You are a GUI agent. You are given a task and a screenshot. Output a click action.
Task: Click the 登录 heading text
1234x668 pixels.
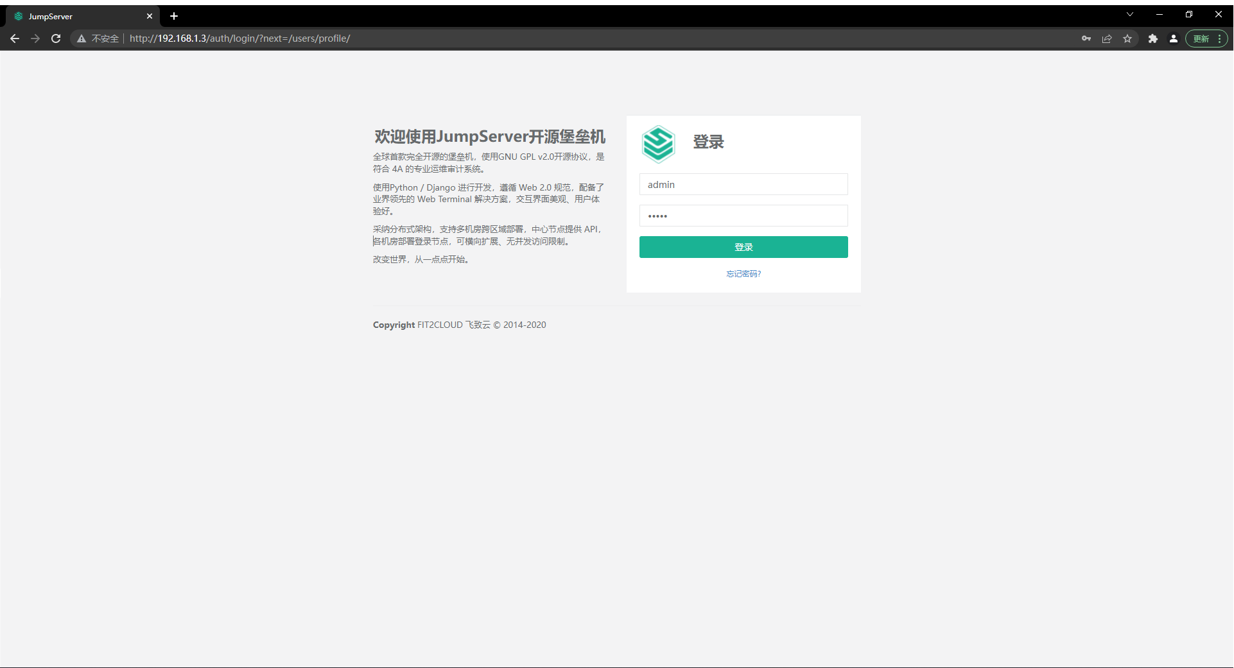708,142
